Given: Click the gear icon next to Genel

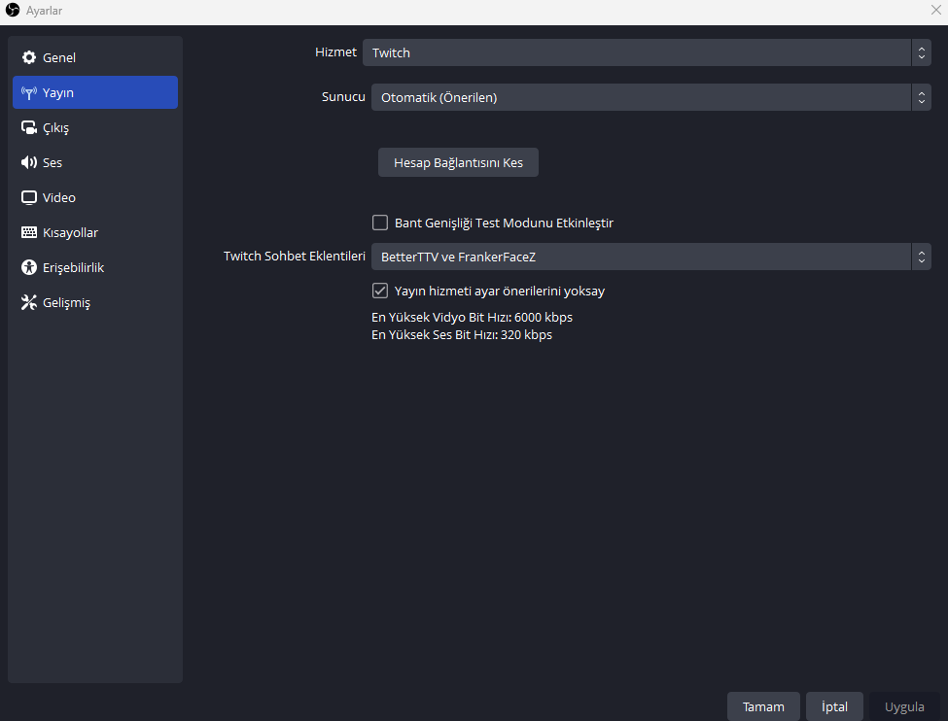Looking at the screenshot, I should pyautogui.click(x=29, y=57).
